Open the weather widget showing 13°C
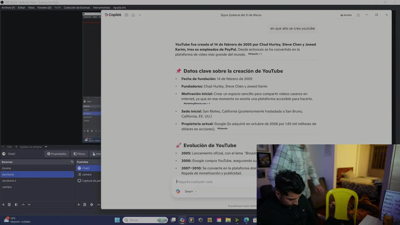400x225 pixels. pos(17,220)
